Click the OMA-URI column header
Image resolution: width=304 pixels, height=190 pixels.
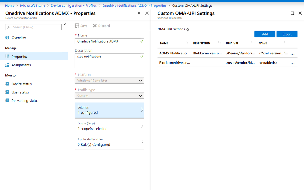(232, 43)
